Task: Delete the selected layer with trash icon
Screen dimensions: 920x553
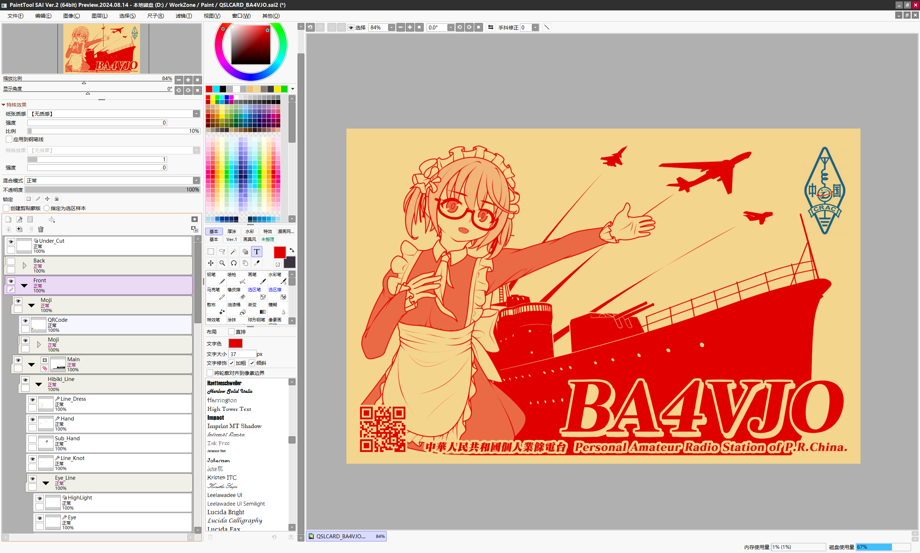Action: 41,229
